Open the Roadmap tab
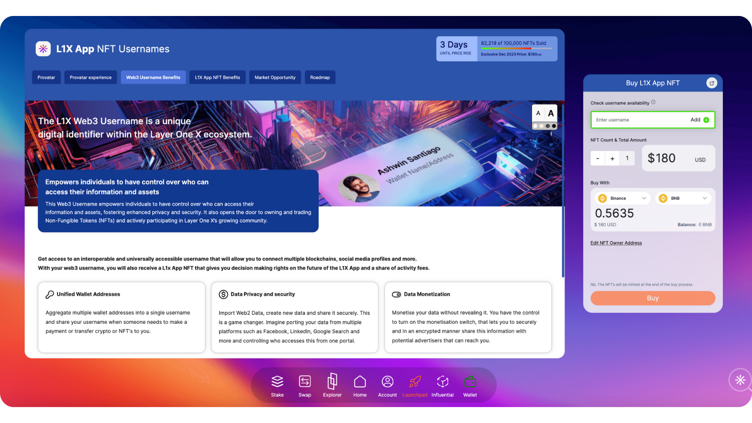Screen dimensions: 752x423 point(320,78)
